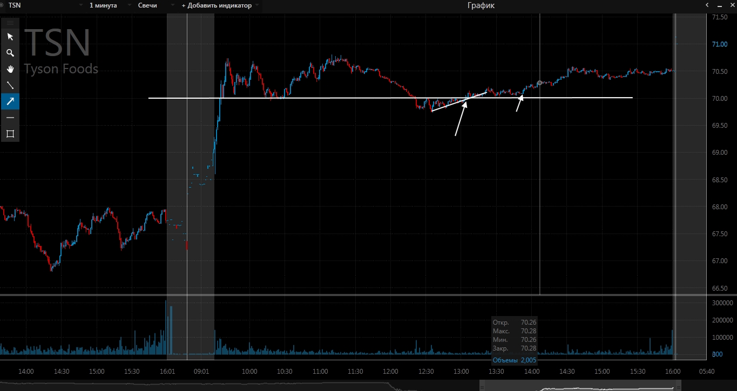Choose the trend line drawing tool
The width and height of the screenshot is (737, 391).
coord(10,85)
